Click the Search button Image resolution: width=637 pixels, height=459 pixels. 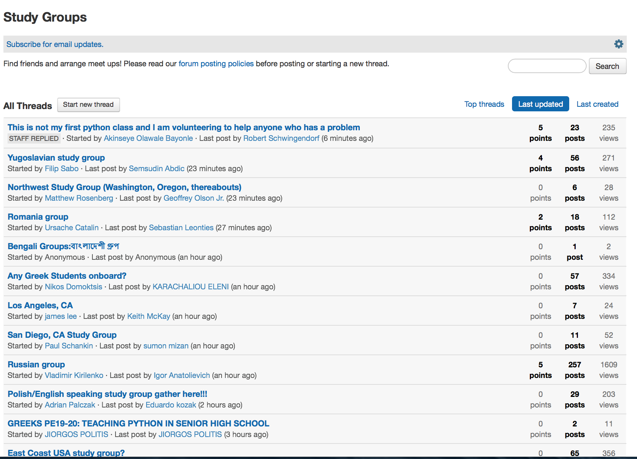pos(607,66)
